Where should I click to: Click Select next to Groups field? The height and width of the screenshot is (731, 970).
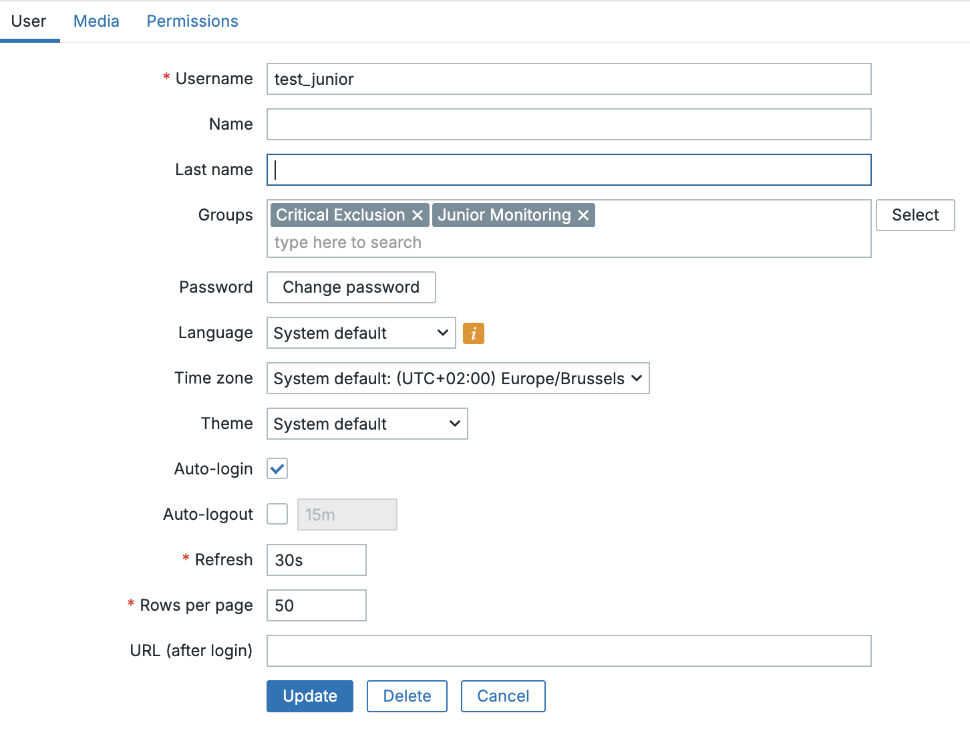[x=915, y=214]
